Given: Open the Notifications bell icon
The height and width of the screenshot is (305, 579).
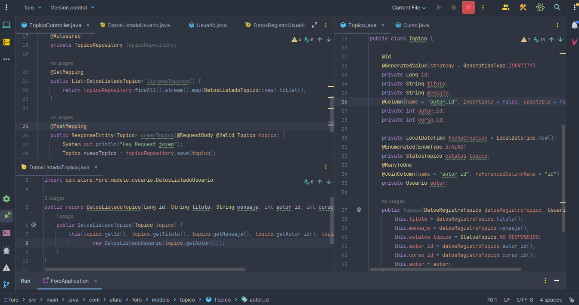Looking at the screenshot, I should (574, 25).
